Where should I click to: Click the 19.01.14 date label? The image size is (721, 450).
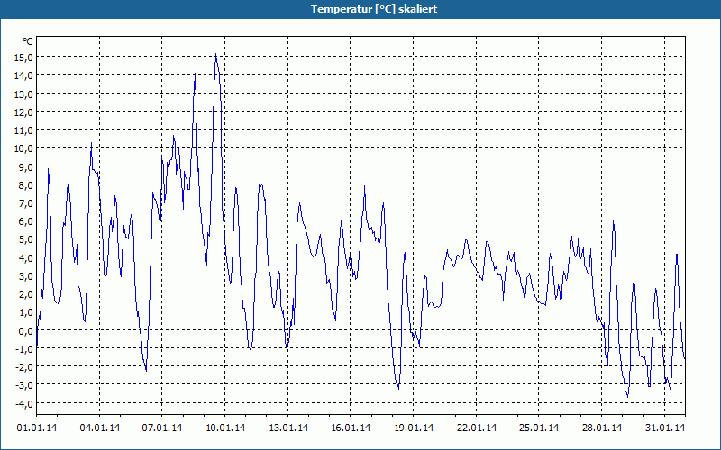click(414, 428)
